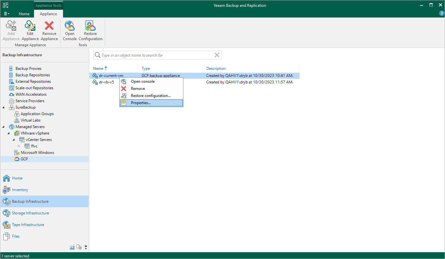
Task: Collapse the Managed Servers tree node arrow
Action: click(4, 127)
